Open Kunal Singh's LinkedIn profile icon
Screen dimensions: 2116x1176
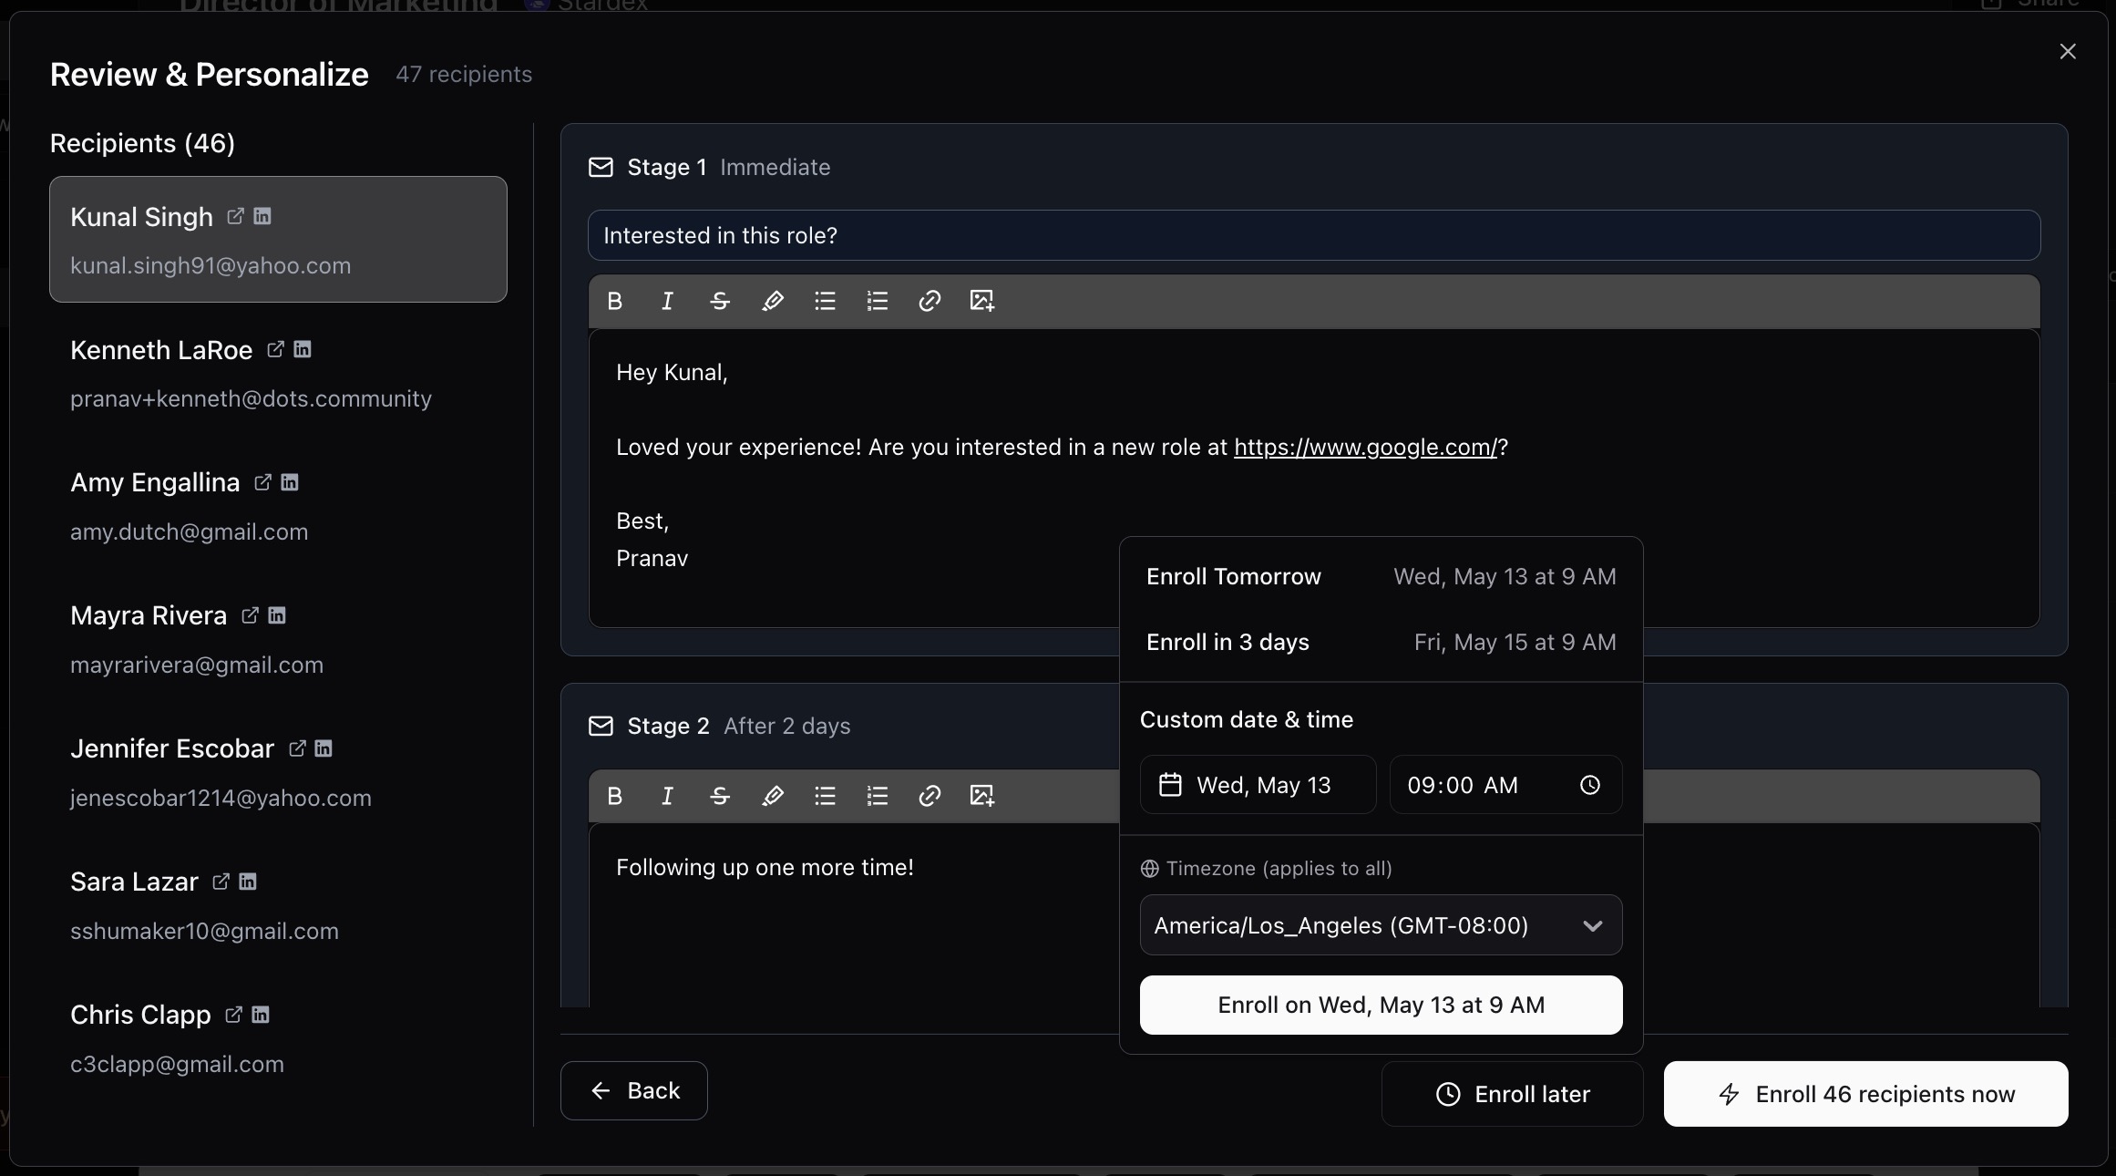[262, 216]
